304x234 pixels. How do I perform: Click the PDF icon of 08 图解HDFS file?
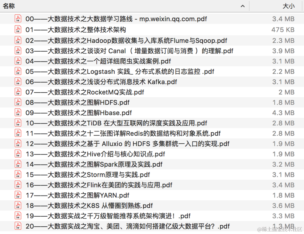18,102
